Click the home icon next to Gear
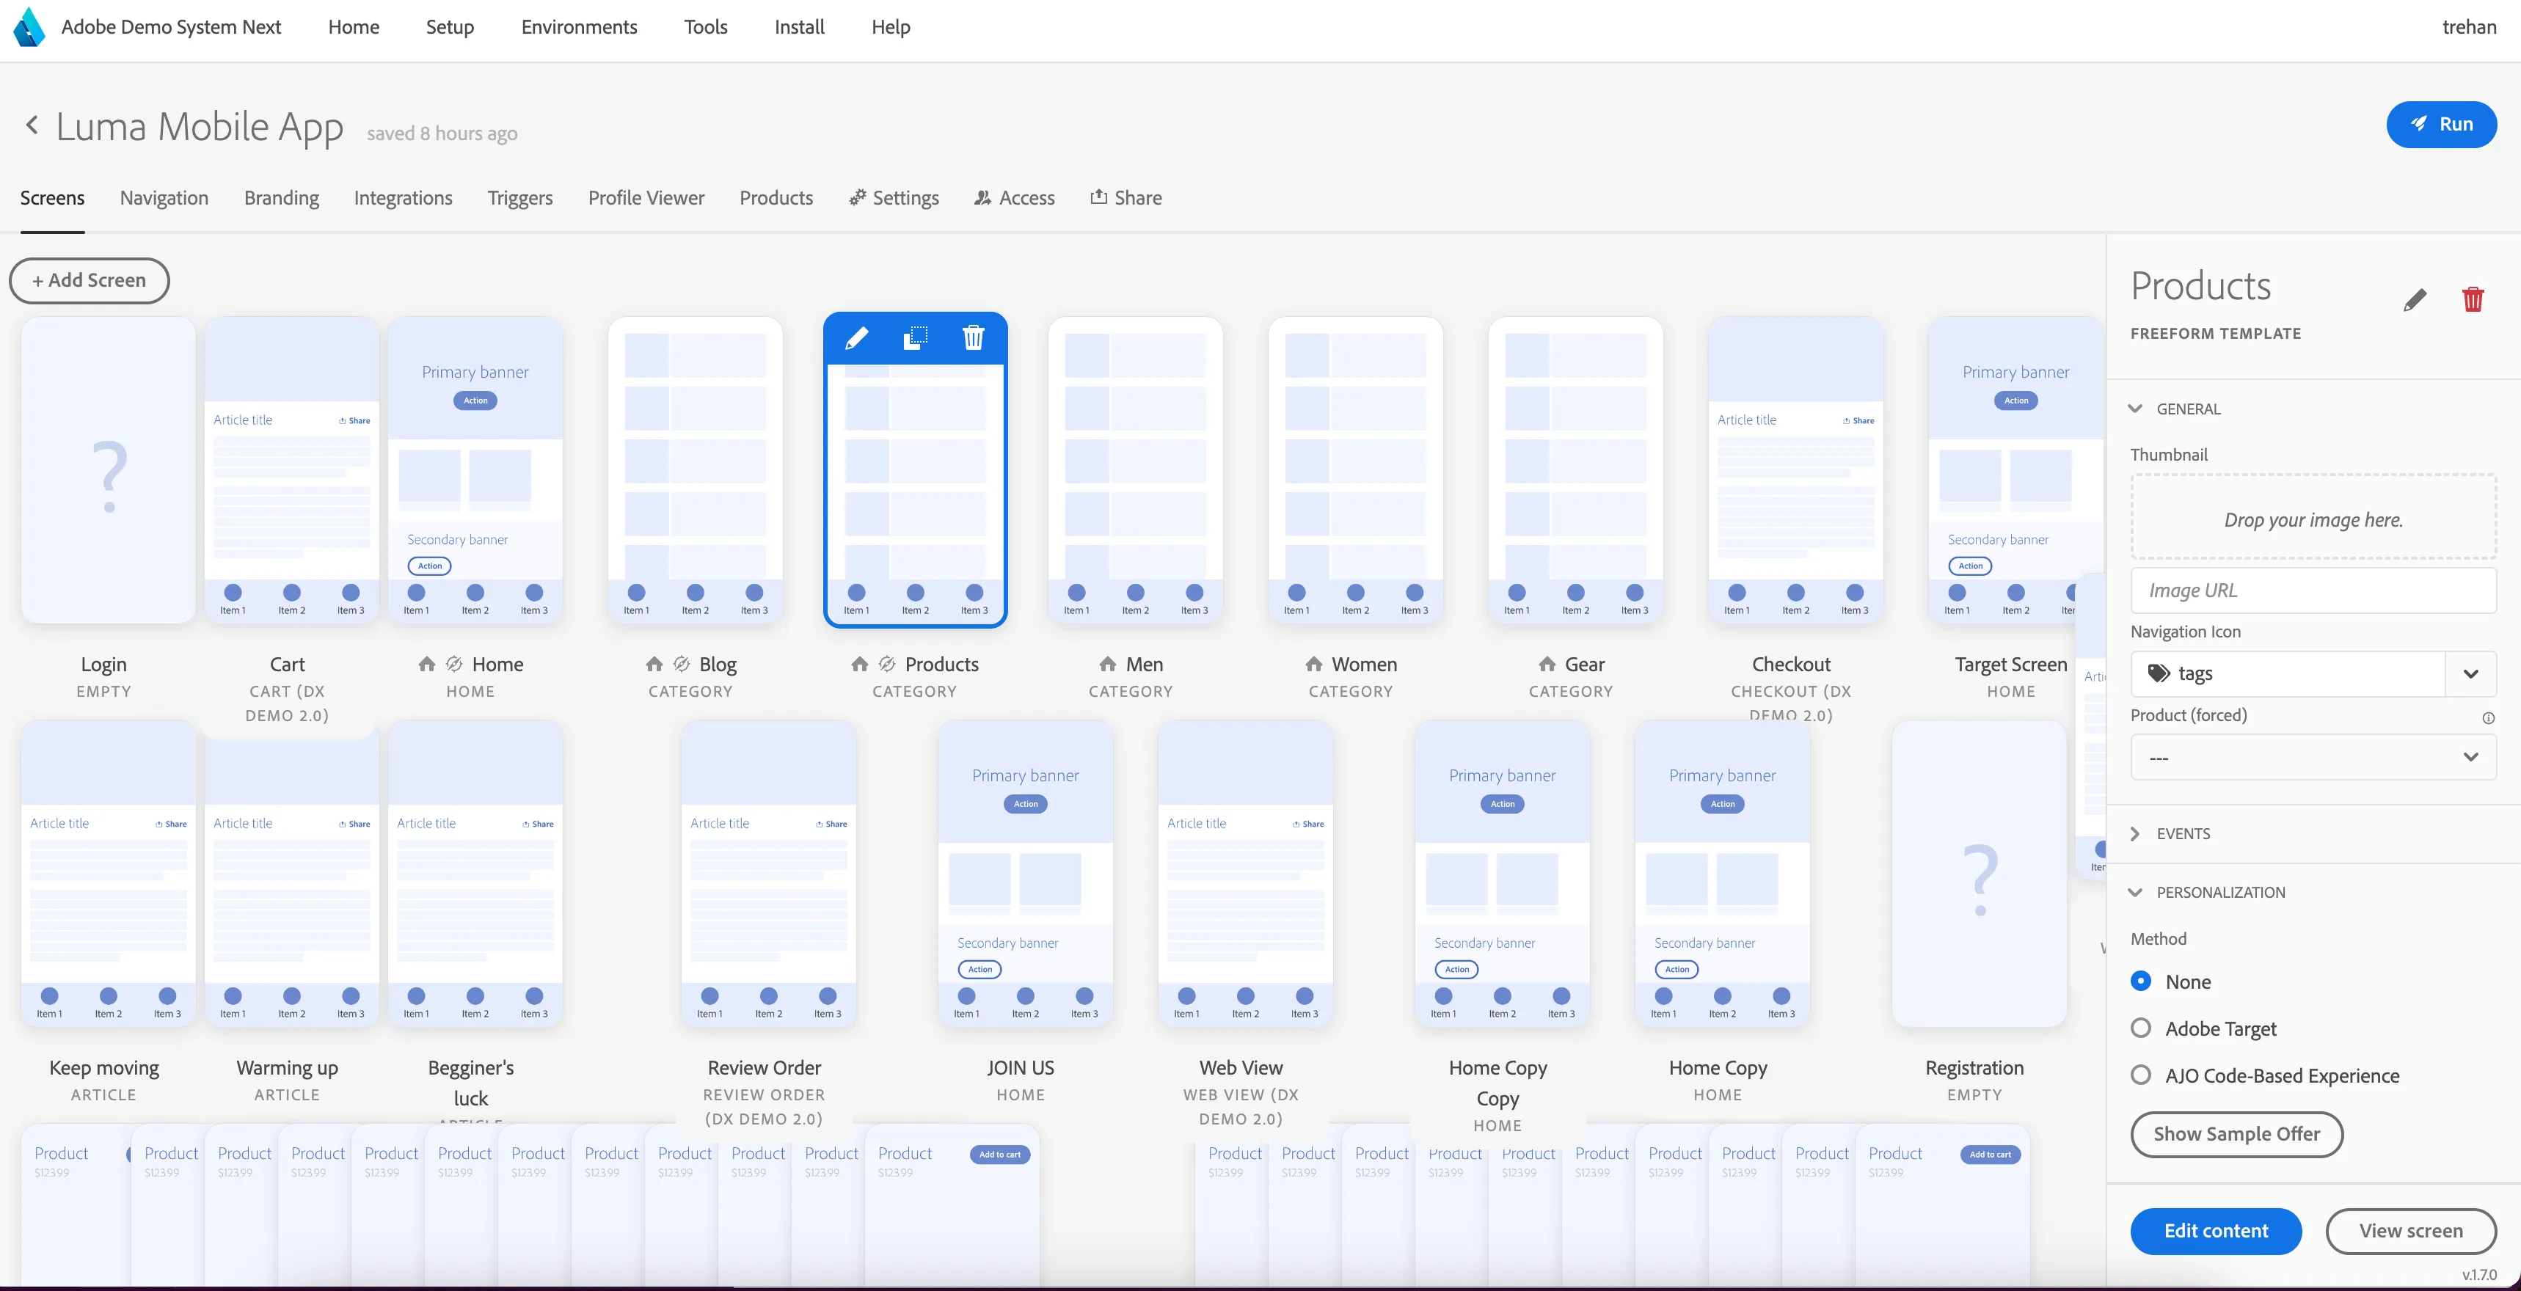 pyautogui.click(x=1547, y=665)
